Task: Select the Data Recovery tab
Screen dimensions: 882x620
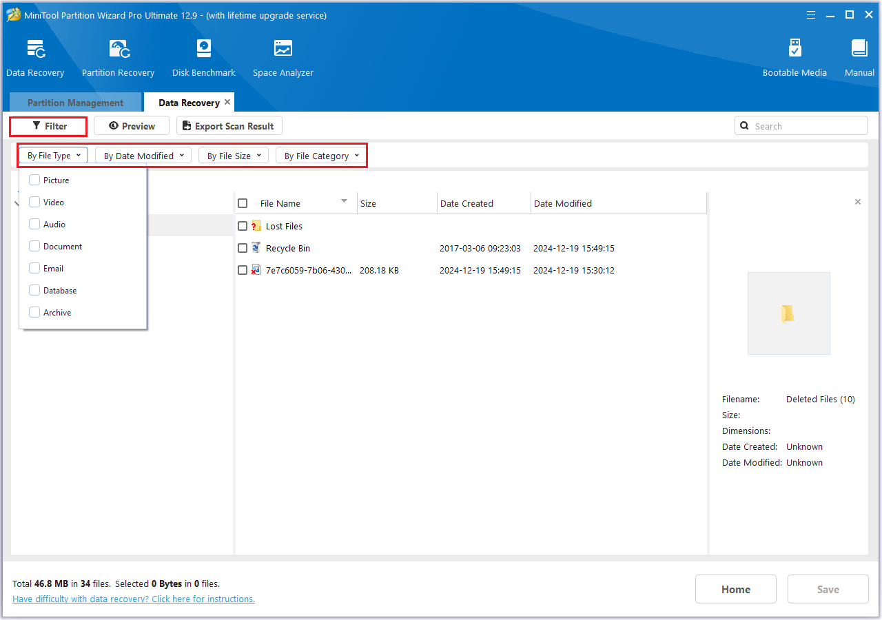Action: pos(189,103)
